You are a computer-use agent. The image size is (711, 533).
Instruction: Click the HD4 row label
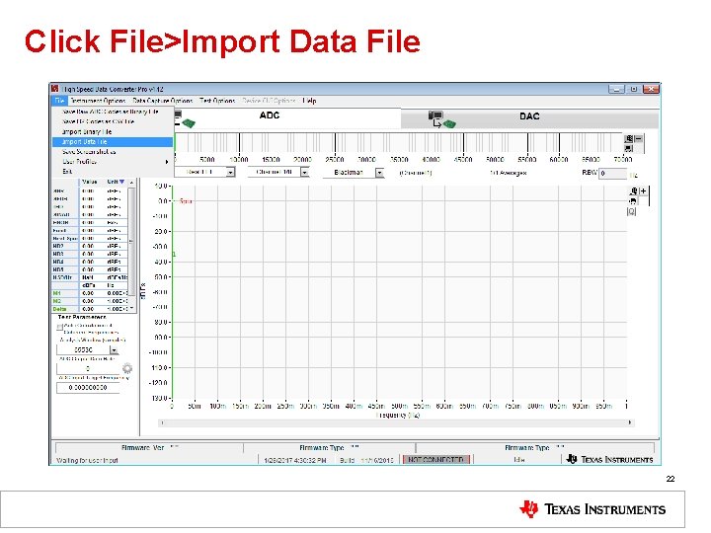58,262
